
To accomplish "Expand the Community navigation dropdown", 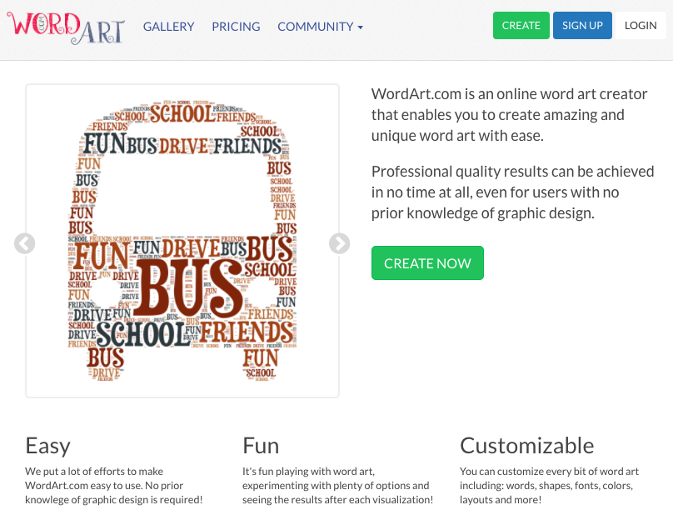I will (321, 27).
